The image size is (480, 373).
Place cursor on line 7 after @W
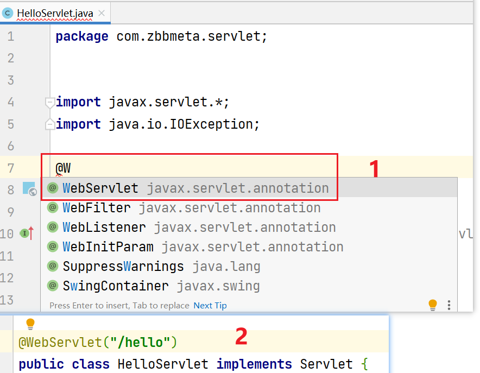[72, 167]
